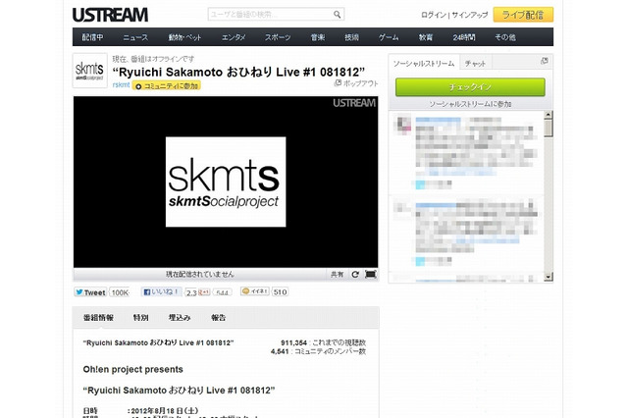Switch to the 埋込み tab
Image resolution: width=628 pixels, height=418 pixels.
[180, 318]
